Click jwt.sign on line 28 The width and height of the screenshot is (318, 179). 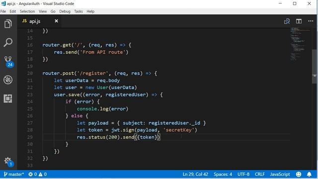(123, 130)
